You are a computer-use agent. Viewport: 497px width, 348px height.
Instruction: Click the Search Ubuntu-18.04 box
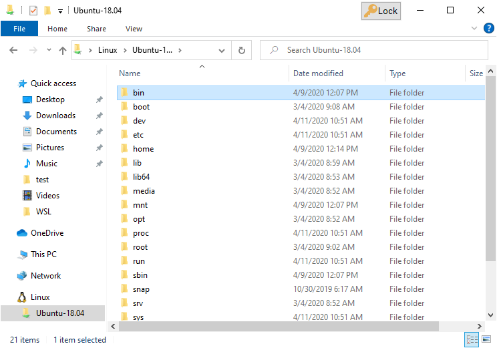(x=374, y=50)
